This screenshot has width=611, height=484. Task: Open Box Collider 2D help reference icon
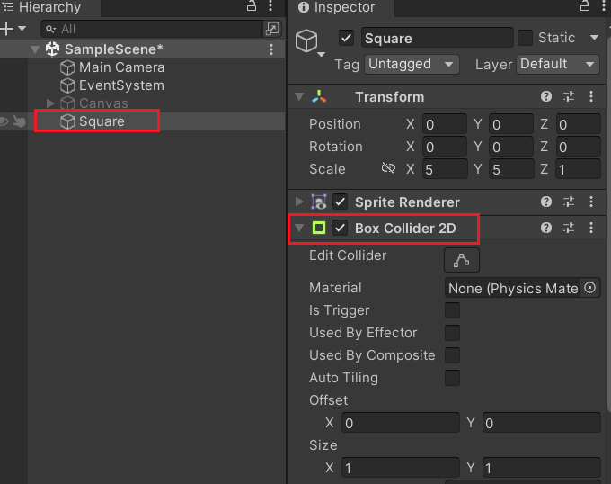pos(546,228)
